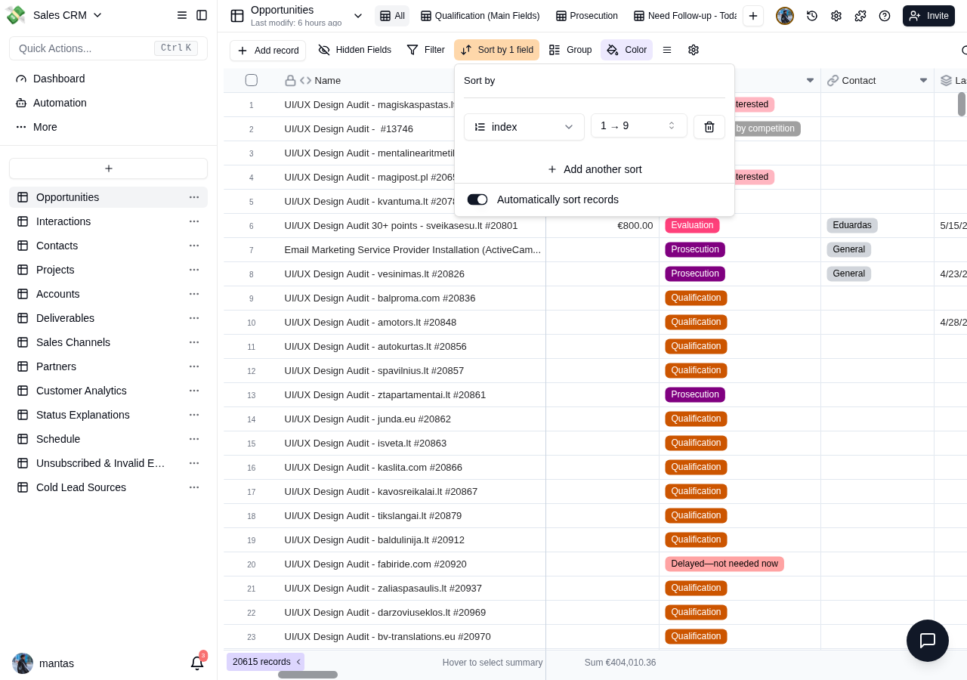Open the Hidden Fields button
The image size is (967, 680).
coord(354,50)
